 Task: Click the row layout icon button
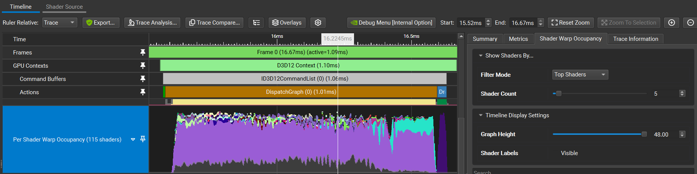point(256,23)
